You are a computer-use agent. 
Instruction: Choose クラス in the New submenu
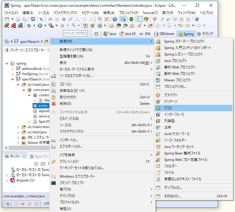193,108
